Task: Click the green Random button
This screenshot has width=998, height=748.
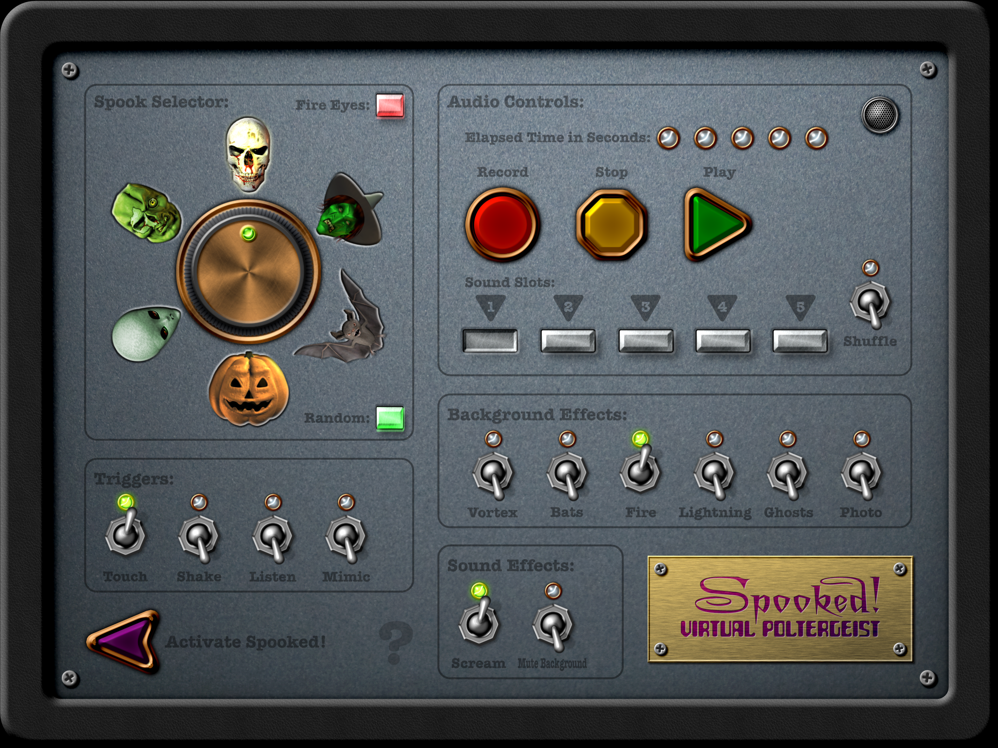Action: click(x=390, y=418)
